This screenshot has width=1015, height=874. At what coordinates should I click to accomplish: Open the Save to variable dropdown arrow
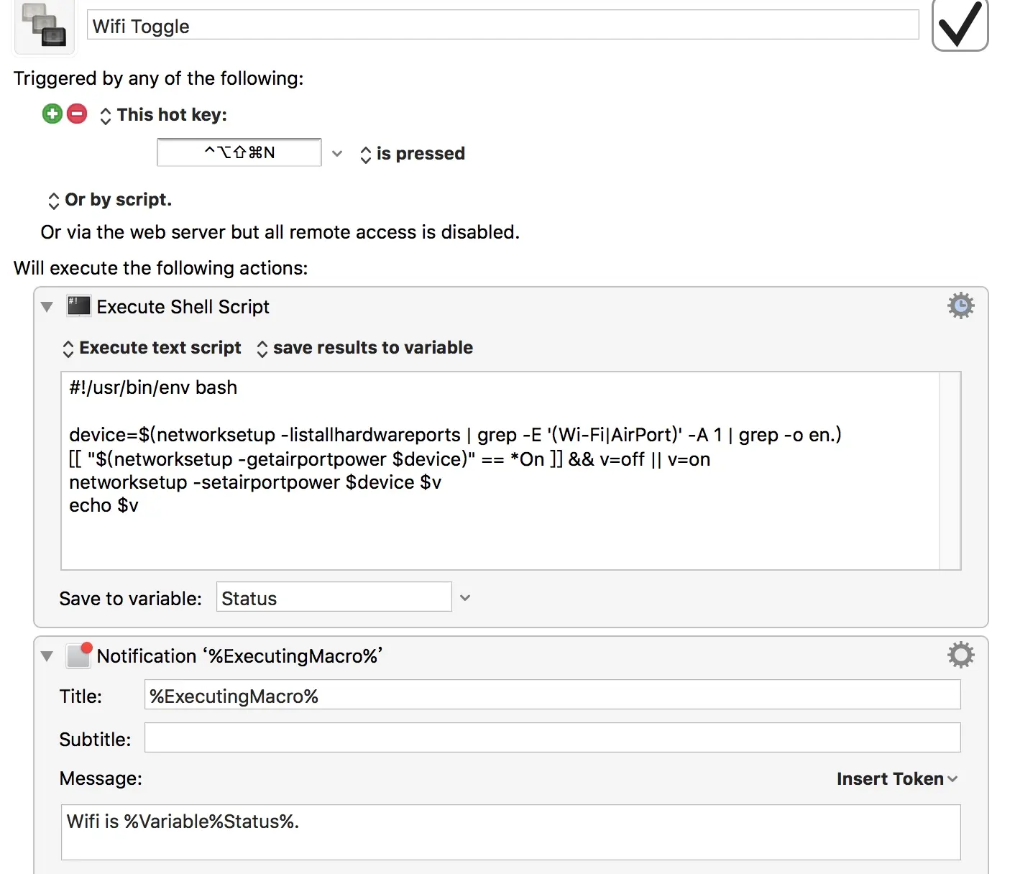pyautogui.click(x=465, y=598)
